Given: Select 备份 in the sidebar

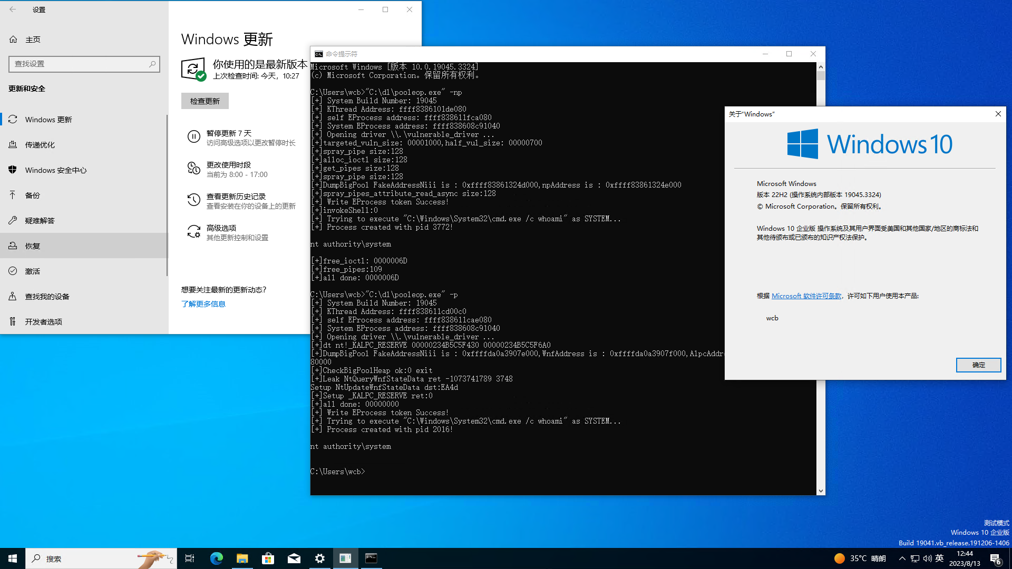Looking at the screenshot, I should pyautogui.click(x=84, y=195).
